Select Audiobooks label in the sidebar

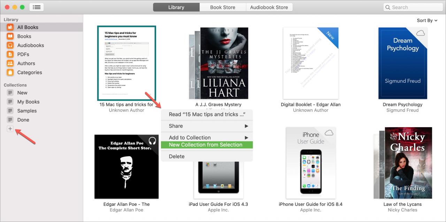click(x=31, y=45)
